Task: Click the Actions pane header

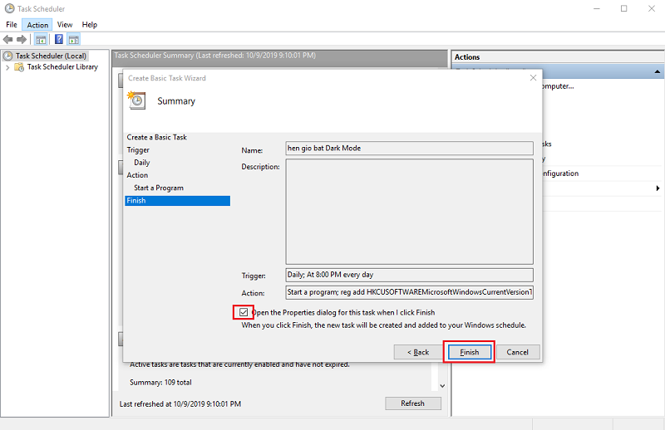Action: pyautogui.click(x=558, y=57)
